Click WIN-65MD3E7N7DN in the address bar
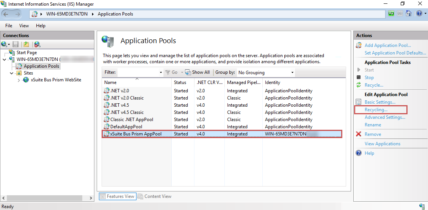This screenshot has width=428, height=210. (x=67, y=14)
